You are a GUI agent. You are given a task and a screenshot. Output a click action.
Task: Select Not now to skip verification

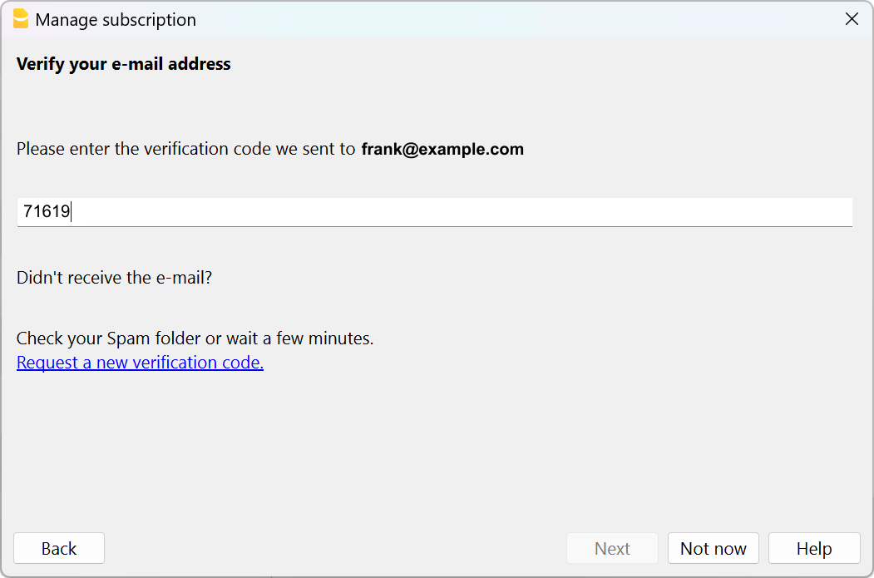713,548
